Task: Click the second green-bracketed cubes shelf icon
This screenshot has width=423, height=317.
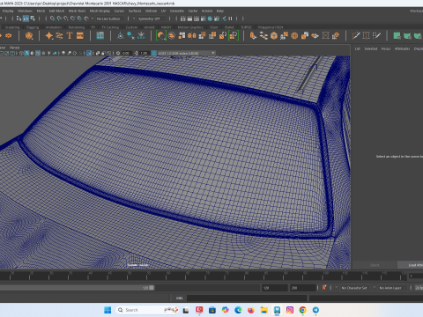Action: coord(234,36)
